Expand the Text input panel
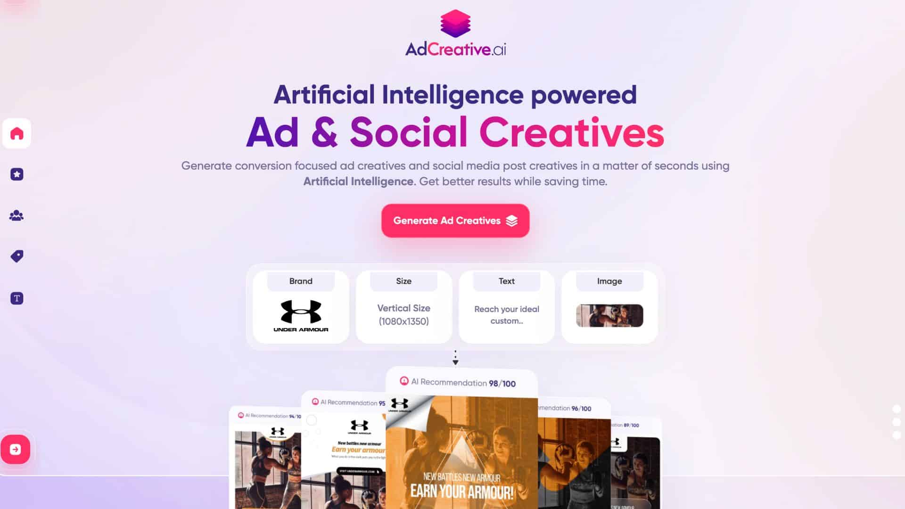905x509 pixels. [x=506, y=304]
